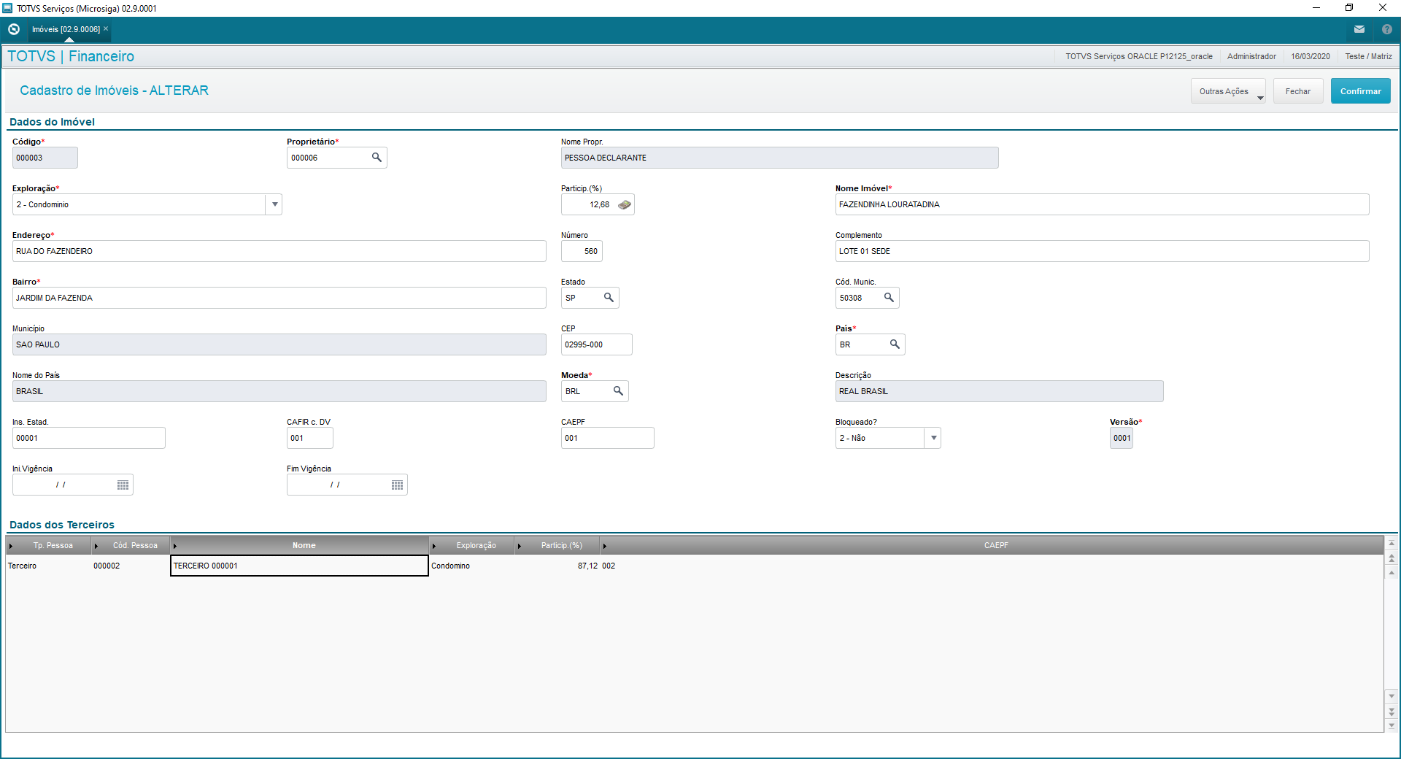Click Teste / Matriz branch label
This screenshot has height=759, width=1401.
[1368, 56]
